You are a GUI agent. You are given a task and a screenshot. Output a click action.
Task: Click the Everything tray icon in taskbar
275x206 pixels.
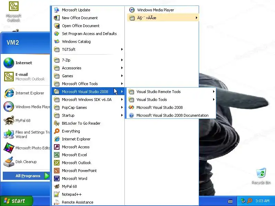tap(250, 201)
